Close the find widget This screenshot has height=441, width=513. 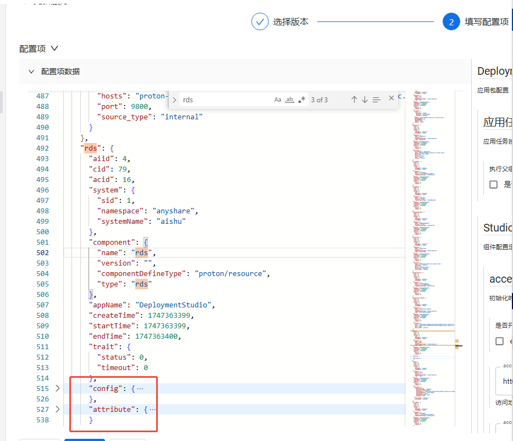(391, 98)
